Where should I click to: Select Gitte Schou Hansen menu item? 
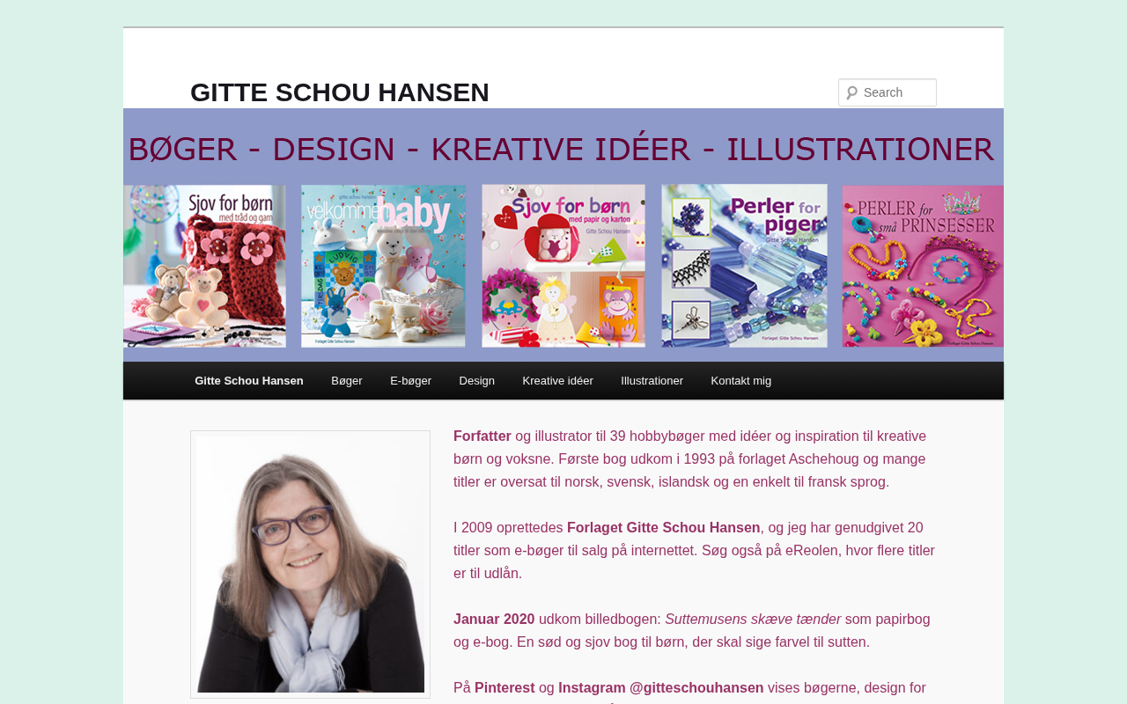point(249,381)
